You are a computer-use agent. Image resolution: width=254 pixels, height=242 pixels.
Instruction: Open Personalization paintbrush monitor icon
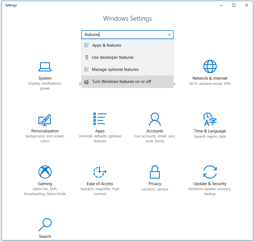45,120
